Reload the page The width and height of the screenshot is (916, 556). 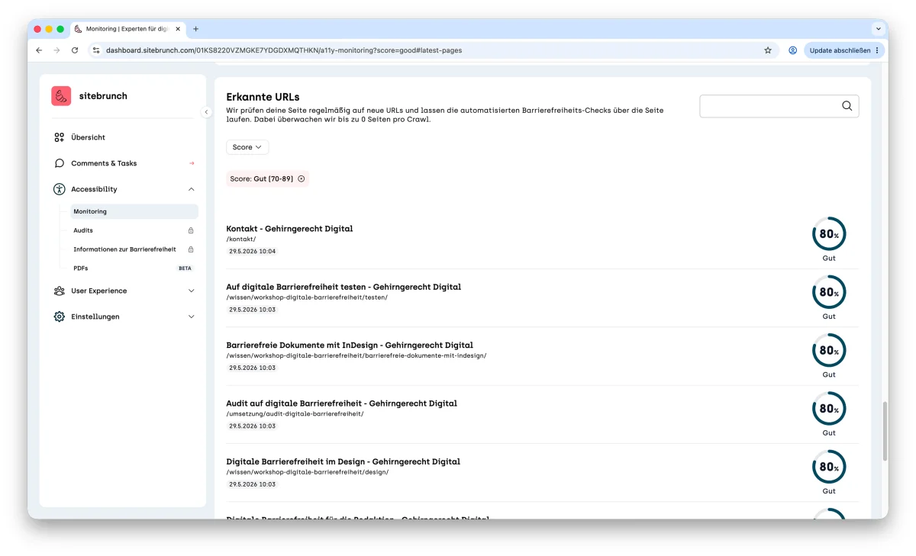(x=75, y=50)
